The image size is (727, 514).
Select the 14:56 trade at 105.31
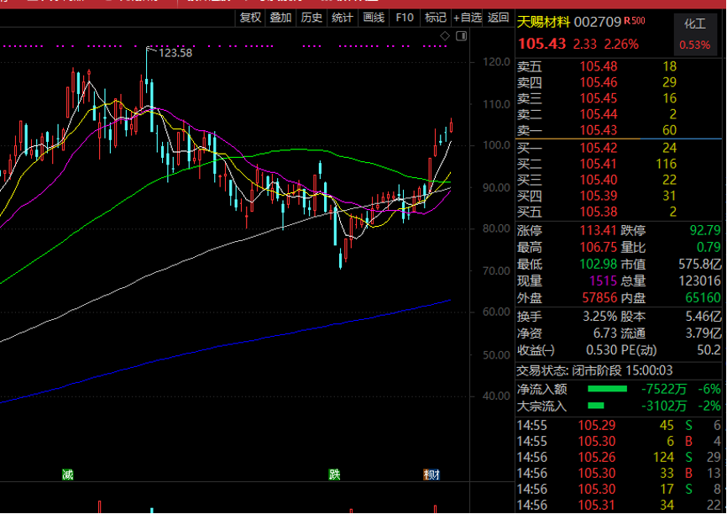(x=619, y=505)
